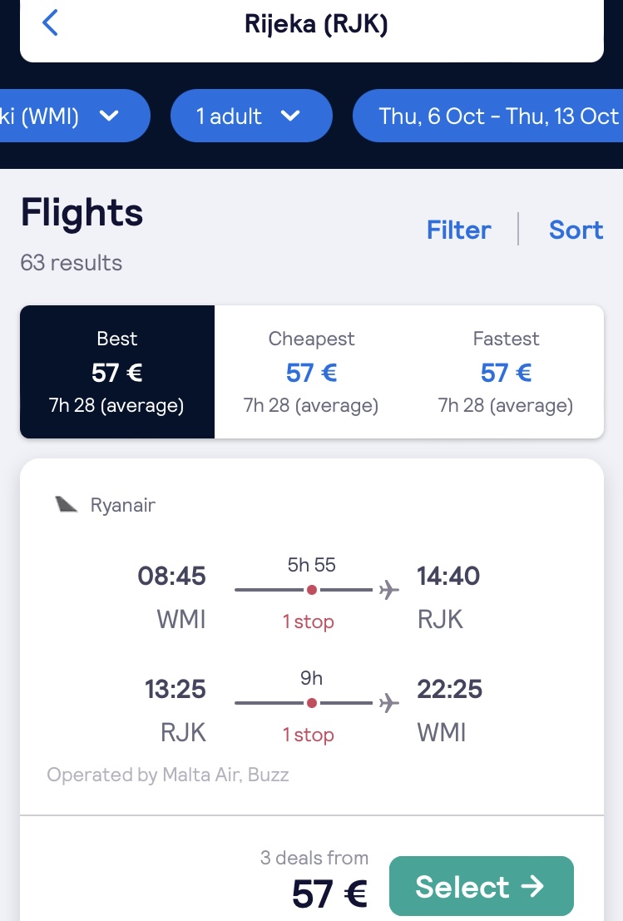
Task: Click the return 1 stop label
Action: (x=309, y=735)
